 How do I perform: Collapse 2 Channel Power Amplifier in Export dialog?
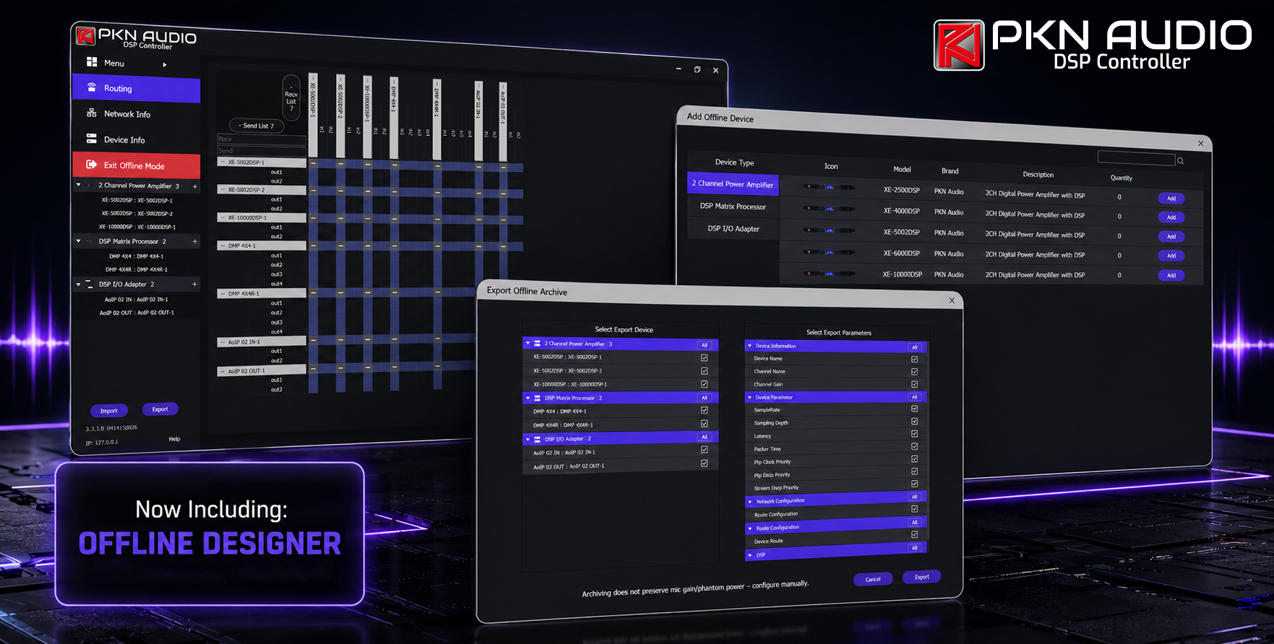[528, 344]
